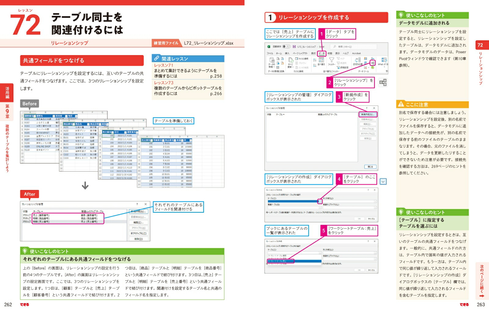
Task: Toggle the 自動保存 AutoSave switch
Action: pyautogui.click(x=286, y=46)
